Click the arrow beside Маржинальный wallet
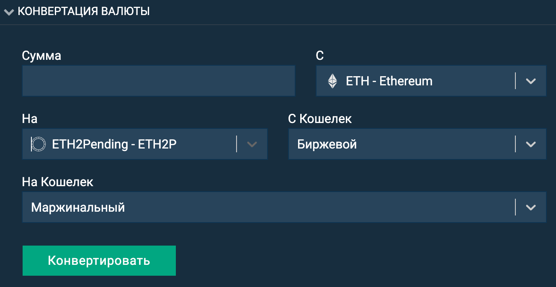The width and height of the screenshot is (556, 287). pyautogui.click(x=531, y=208)
